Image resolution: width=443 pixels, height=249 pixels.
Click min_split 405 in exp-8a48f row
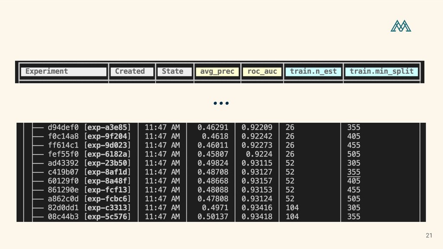coord(354,181)
